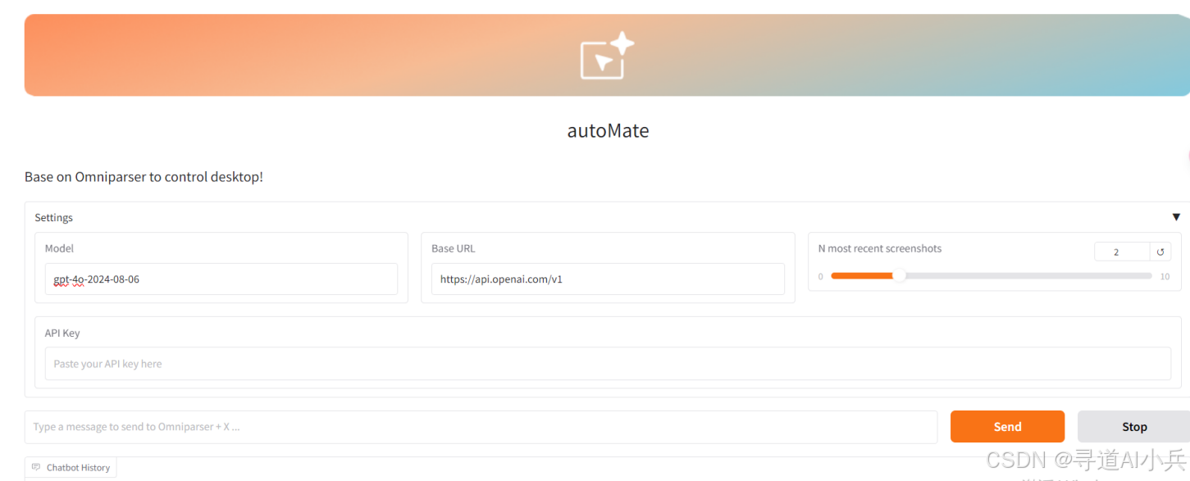
Task: Click the 'N most recent screenshots' label
Action: [880, 248]
